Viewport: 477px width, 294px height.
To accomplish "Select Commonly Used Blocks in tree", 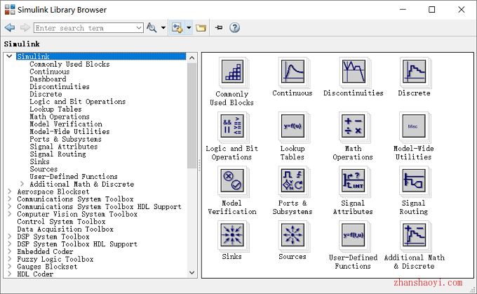I will coord(69,65).
